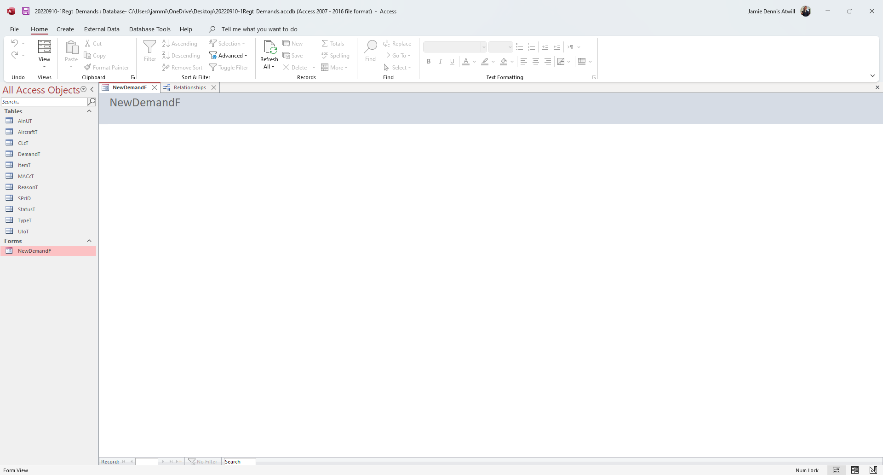Click the Paste clipboard icon
The height and width of the screenshot is (475, 883).
(x=71, y=47)
